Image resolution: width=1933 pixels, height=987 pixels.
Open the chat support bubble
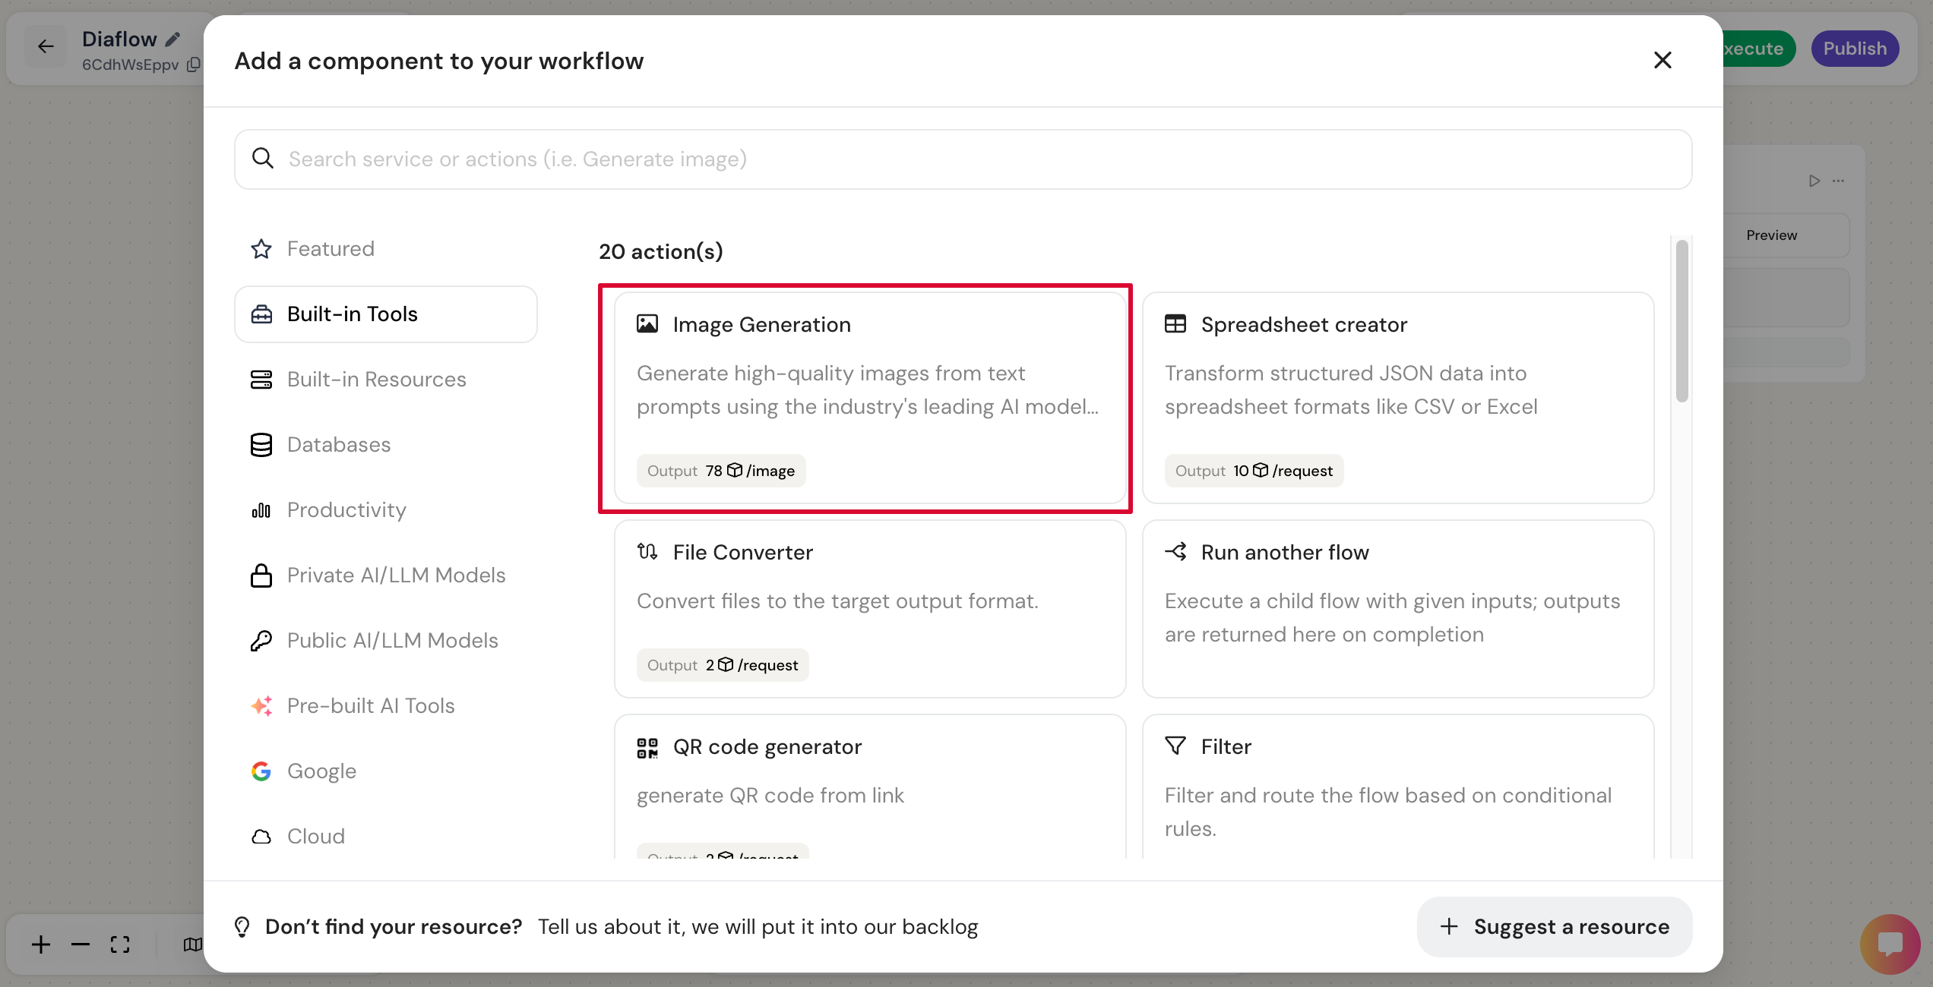1890,944
